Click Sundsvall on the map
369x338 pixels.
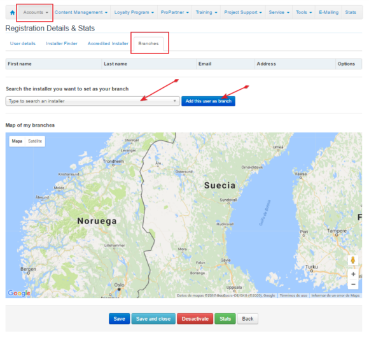point(228,200)
